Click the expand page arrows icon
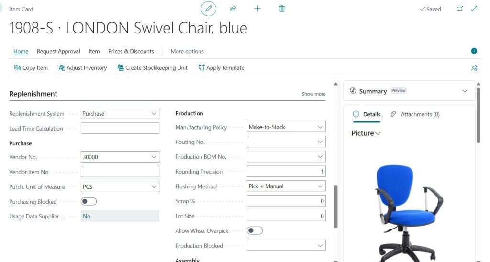This screenshot has width=490, height=262. tap(475, 9)
